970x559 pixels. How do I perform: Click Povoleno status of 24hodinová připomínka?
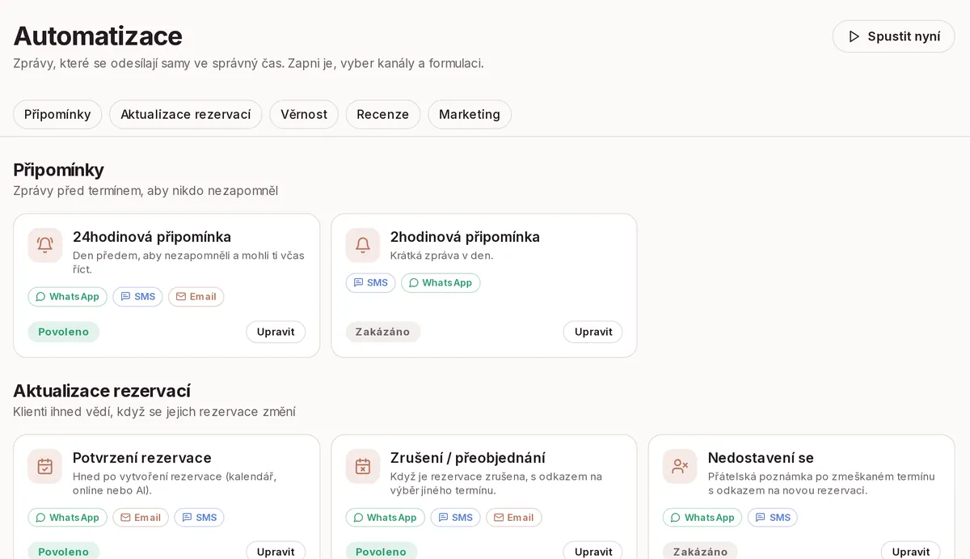click(64, 332)
